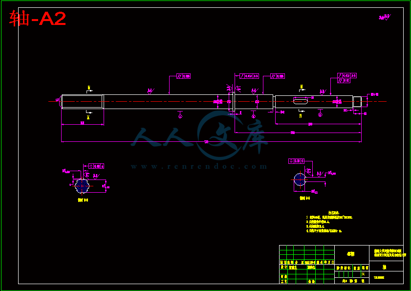This screenshot has width=411, height=291.
Task: Select the tolerance frame above the middle shaft section
Action: (278, 76)
